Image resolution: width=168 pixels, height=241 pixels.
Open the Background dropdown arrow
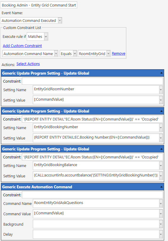click(161, 224)
